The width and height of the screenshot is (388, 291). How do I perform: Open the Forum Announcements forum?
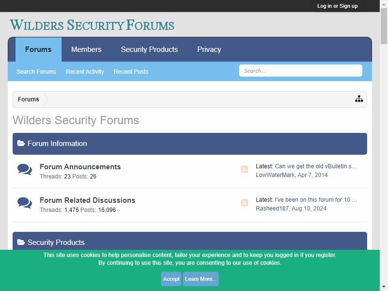80,167
